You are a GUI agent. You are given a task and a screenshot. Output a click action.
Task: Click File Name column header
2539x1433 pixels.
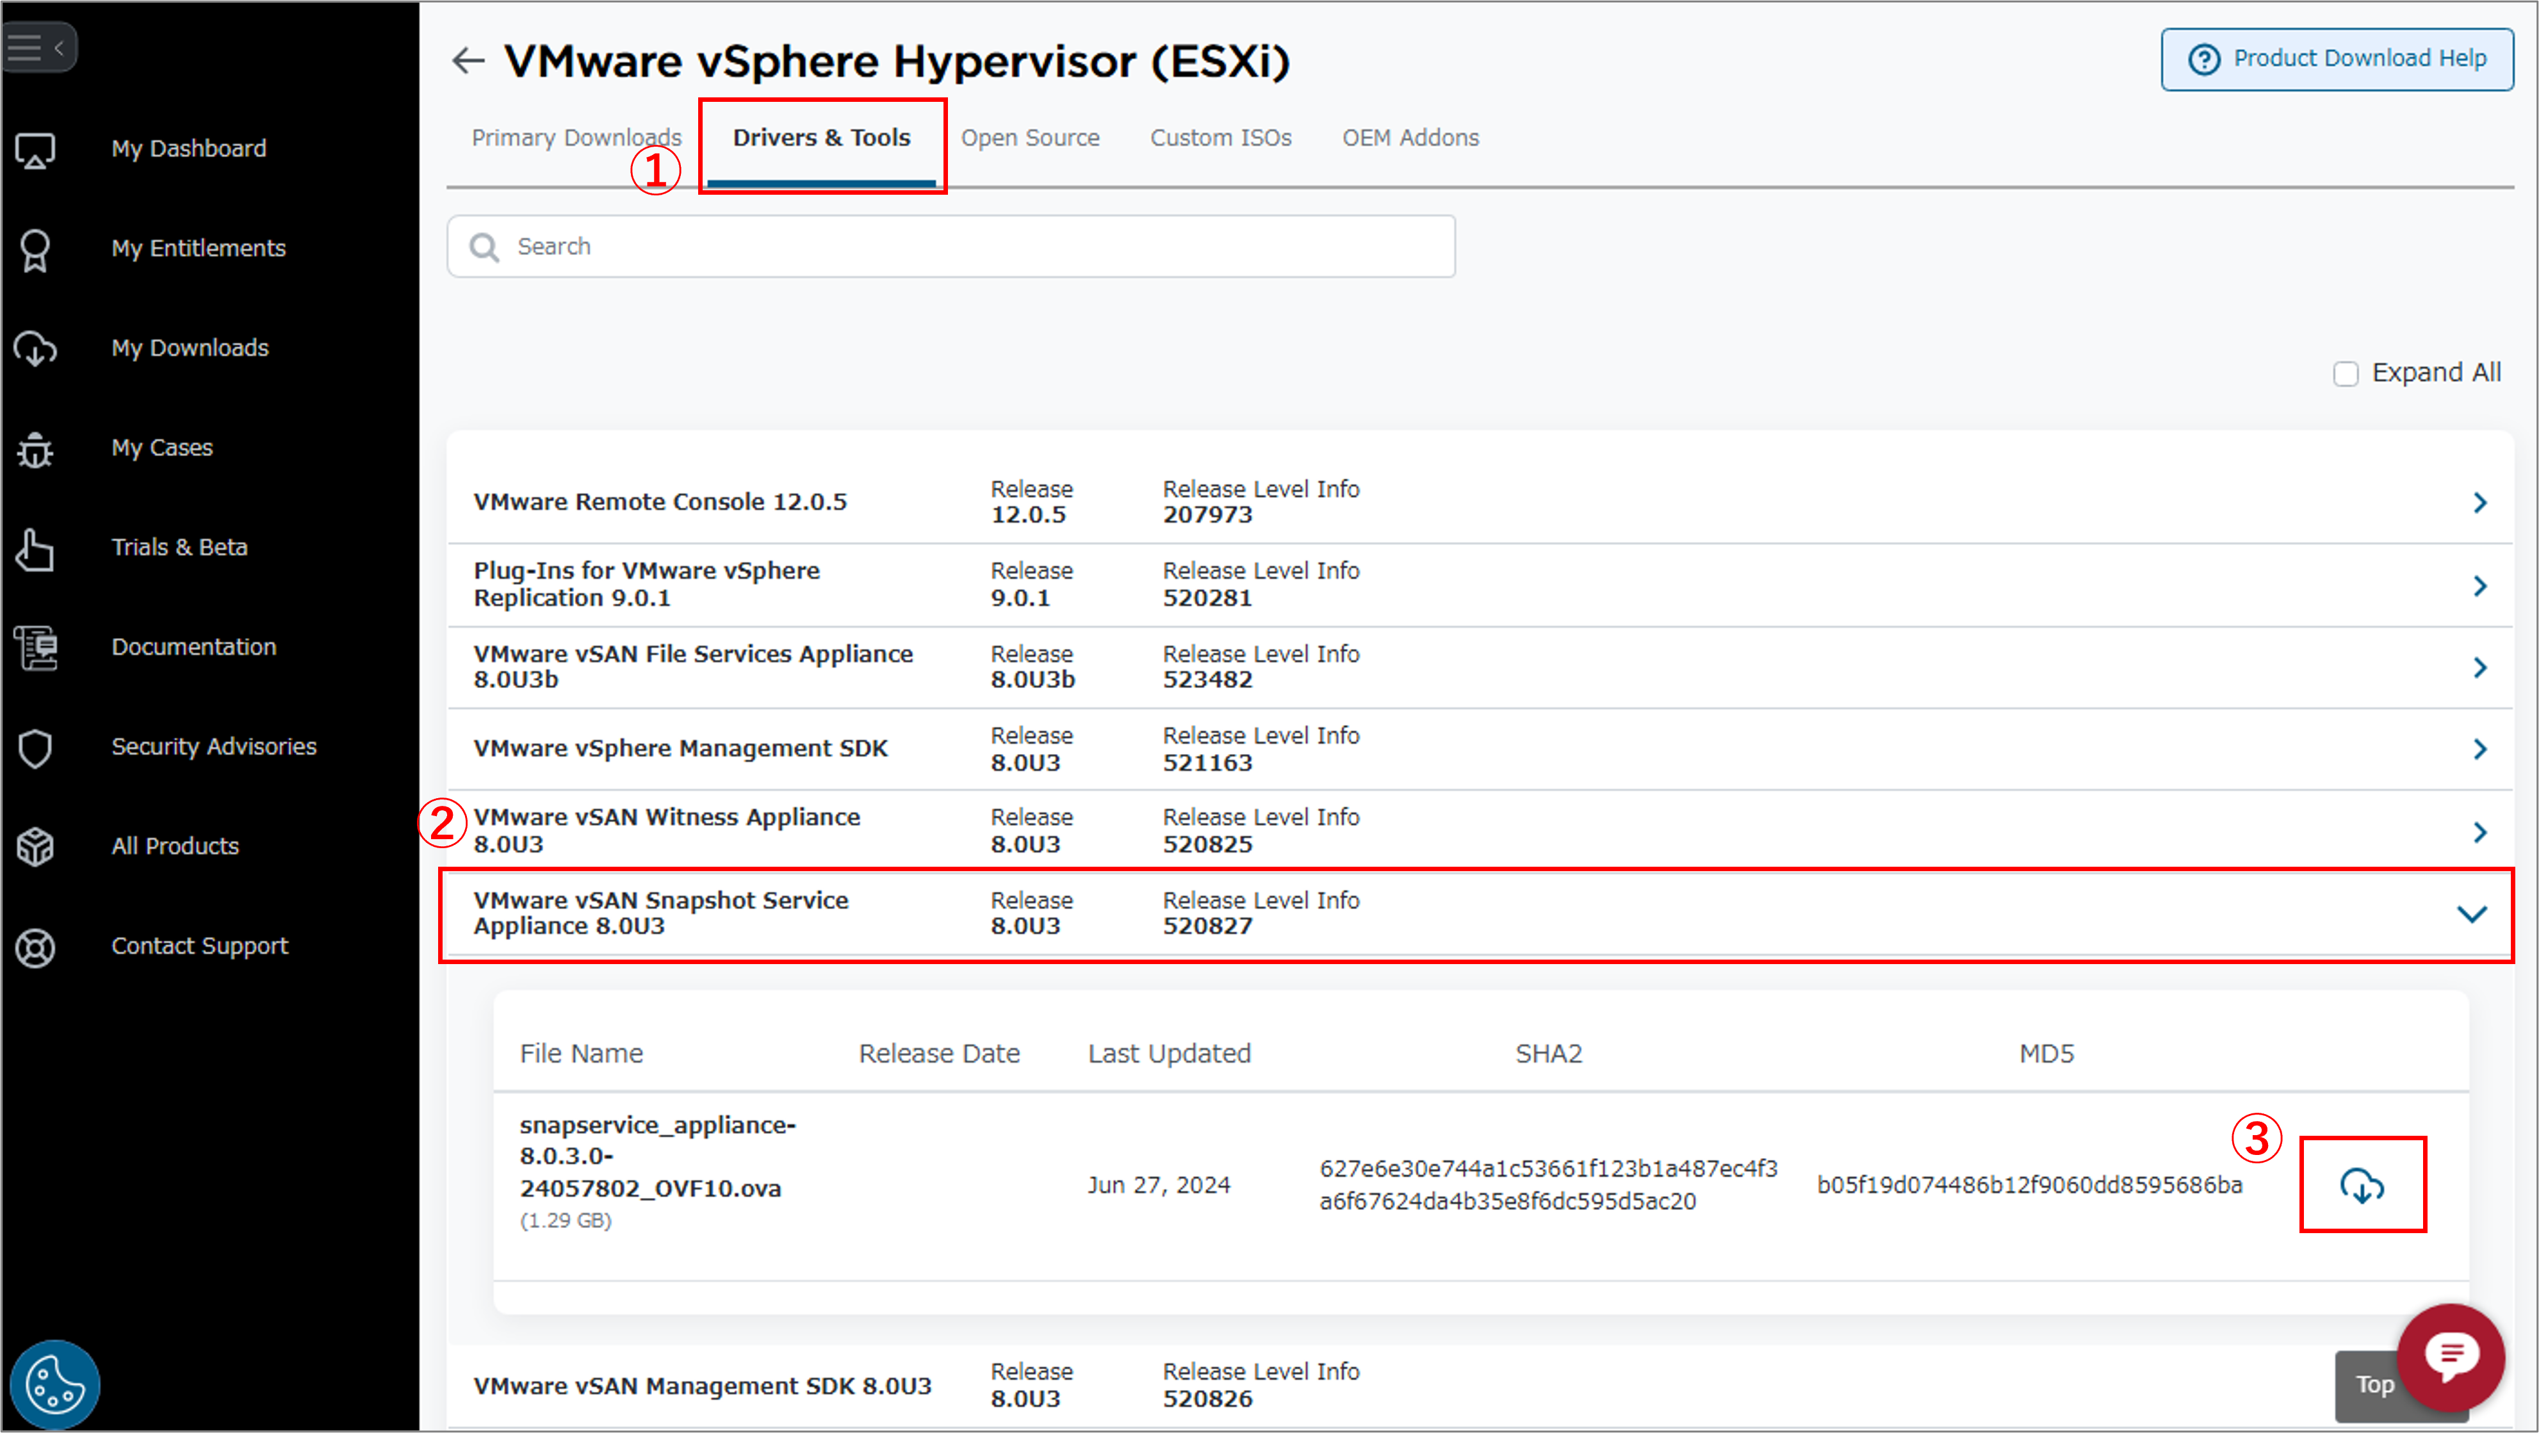[582, 1054]
